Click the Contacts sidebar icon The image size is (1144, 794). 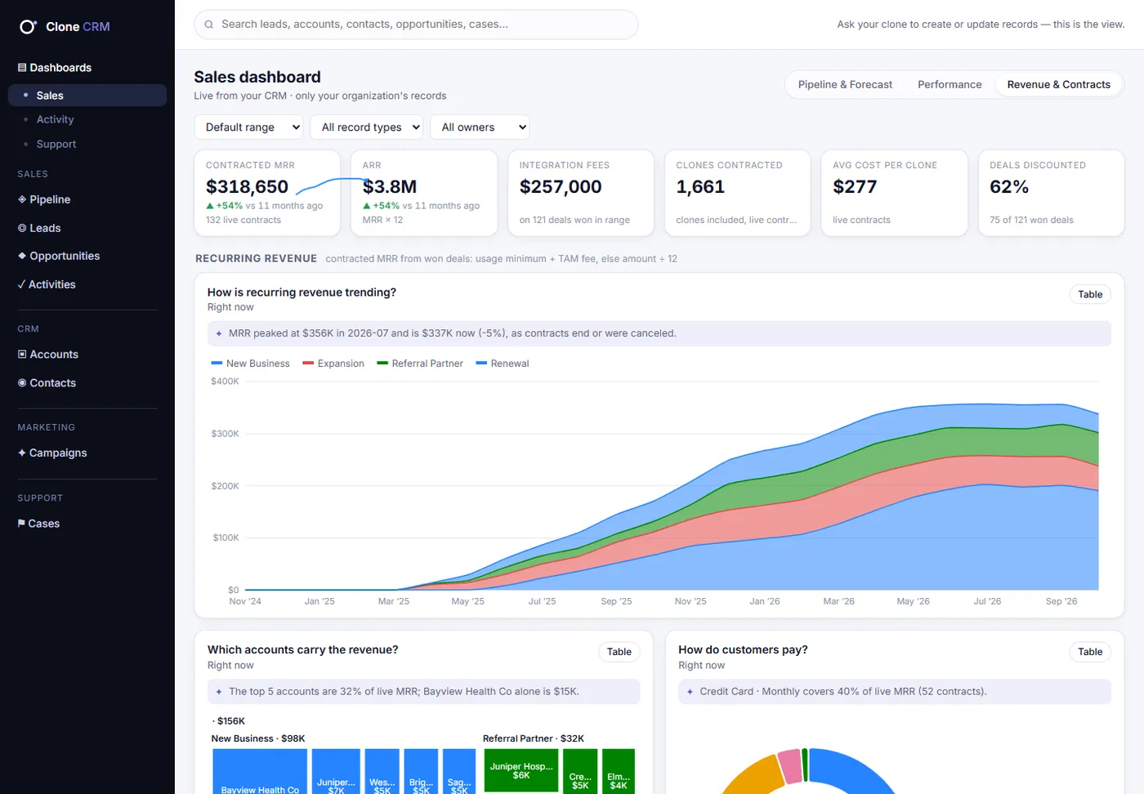22,383
